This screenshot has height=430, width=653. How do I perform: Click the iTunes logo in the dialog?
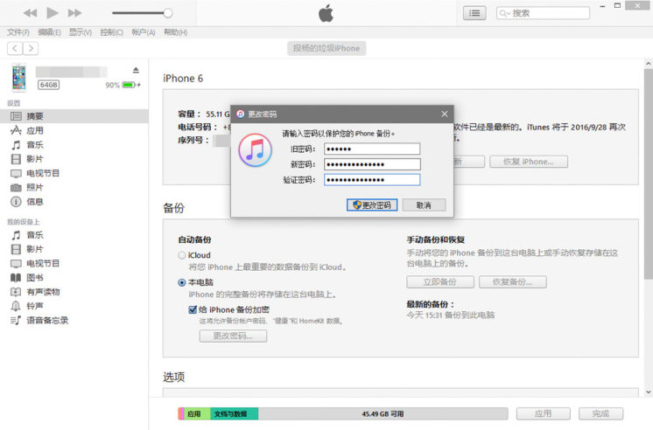[256, 150]
